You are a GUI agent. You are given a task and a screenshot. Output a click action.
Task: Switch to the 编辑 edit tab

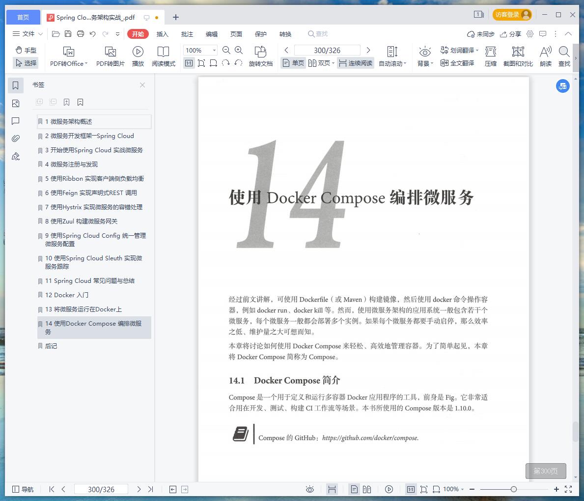[212, 34]
